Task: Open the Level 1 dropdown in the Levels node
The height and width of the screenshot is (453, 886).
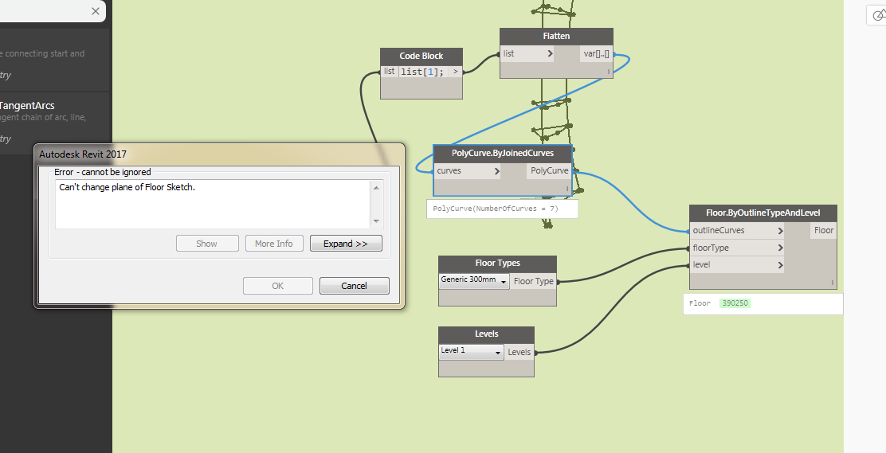Action: tap(471, 351)
